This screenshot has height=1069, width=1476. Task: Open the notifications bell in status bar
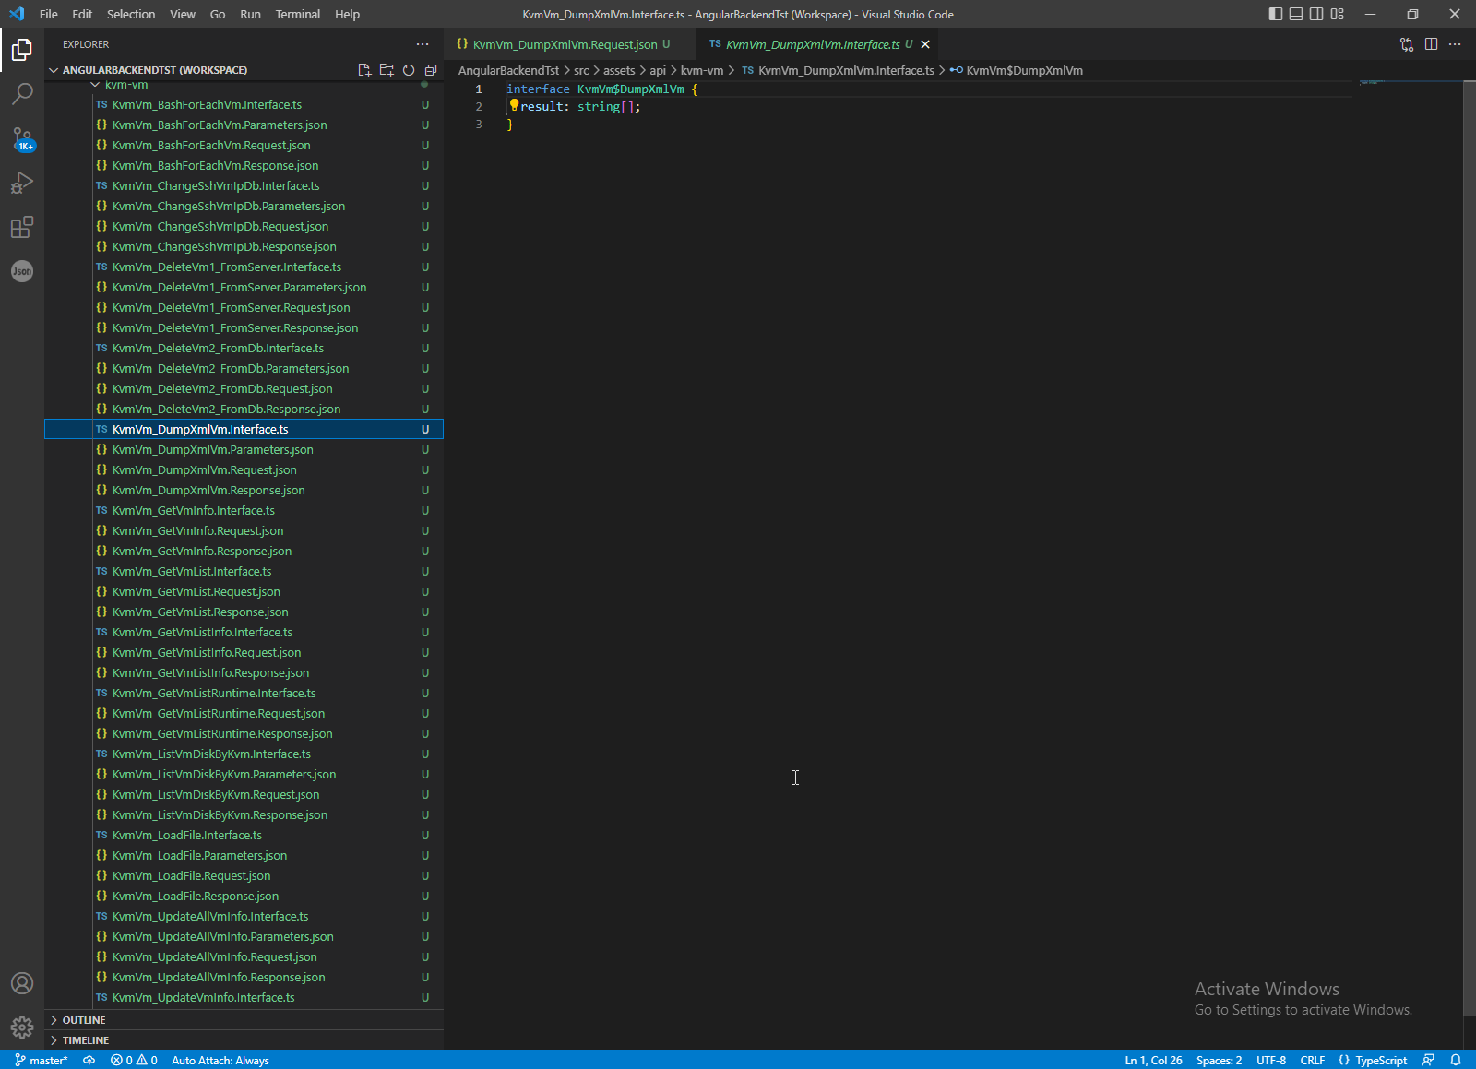[x=1456, y=1060]
